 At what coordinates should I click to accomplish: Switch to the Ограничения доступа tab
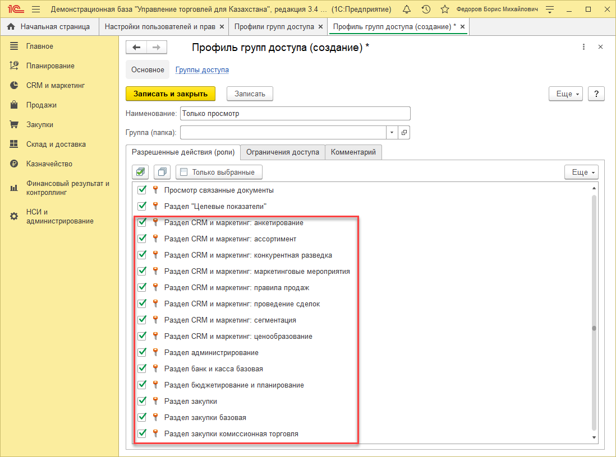(283, 152)
